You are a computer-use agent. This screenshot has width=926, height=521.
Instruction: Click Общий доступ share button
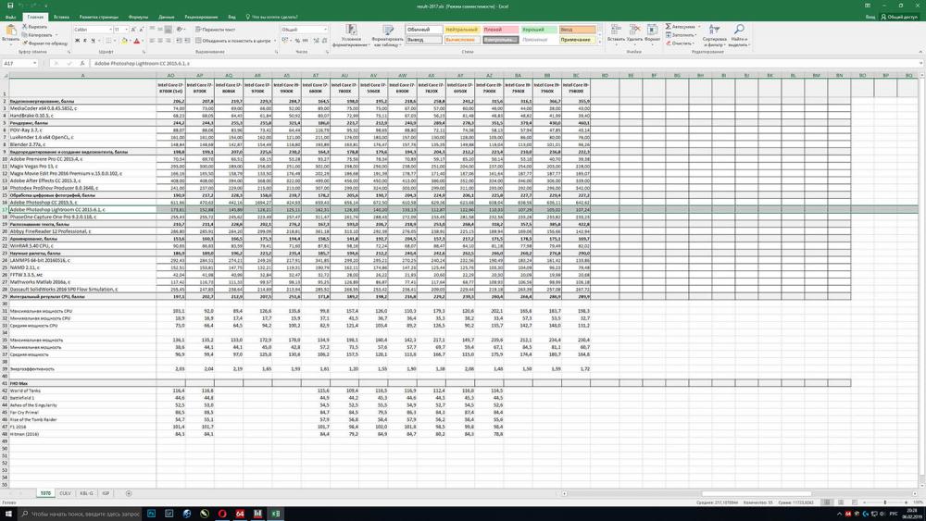tap(899, 17)
